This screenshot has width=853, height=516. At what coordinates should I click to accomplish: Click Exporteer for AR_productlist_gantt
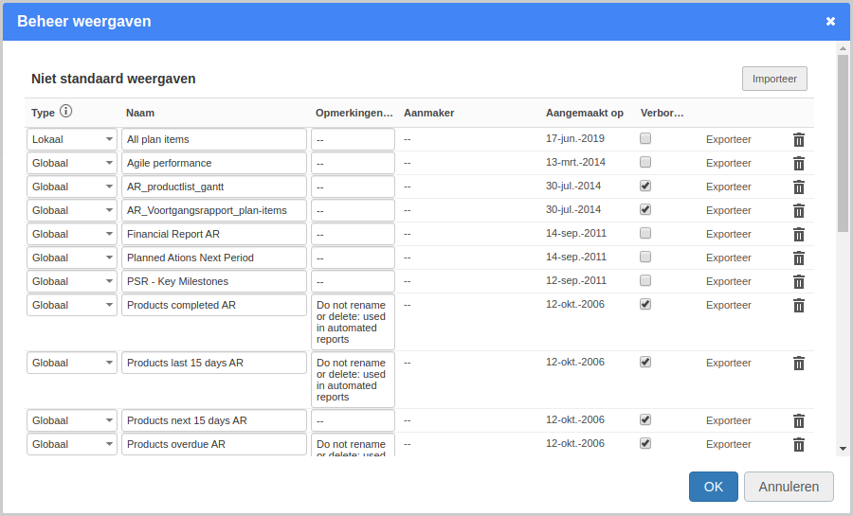(x=729, y=187)
